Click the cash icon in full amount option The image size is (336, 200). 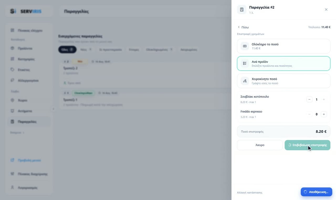click(245, 46)
